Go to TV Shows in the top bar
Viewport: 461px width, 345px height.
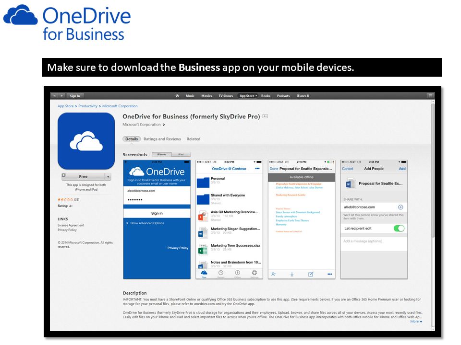coord(226,96)
